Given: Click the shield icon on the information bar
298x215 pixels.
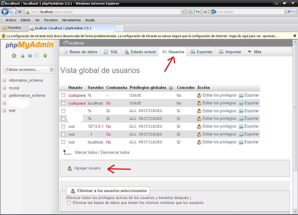Looking at the screenshot, I should [3, 36].
